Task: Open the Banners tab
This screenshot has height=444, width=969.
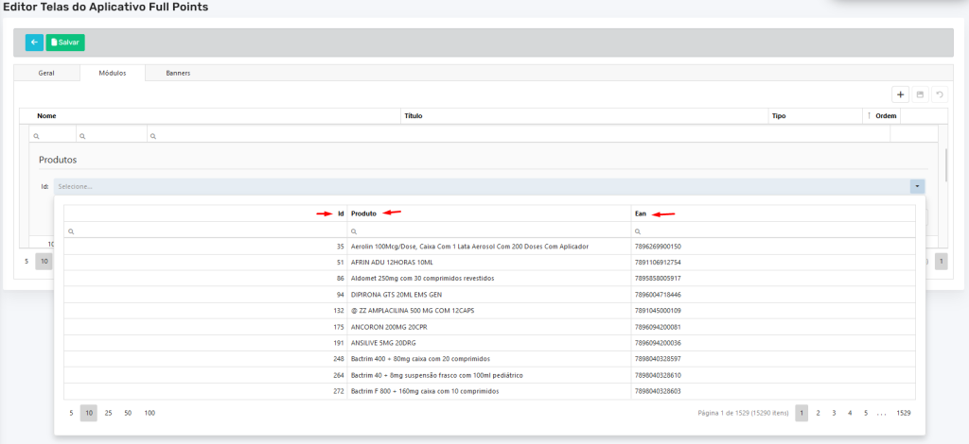Action: pos(178,73)
